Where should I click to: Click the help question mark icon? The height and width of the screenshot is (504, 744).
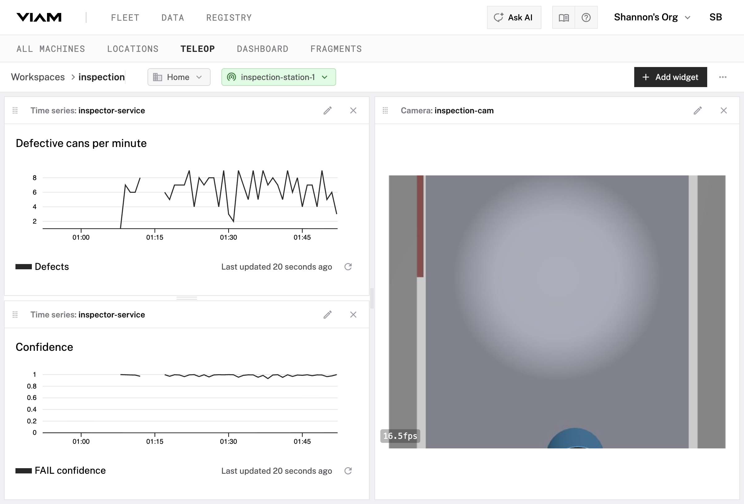pos(586,17)
